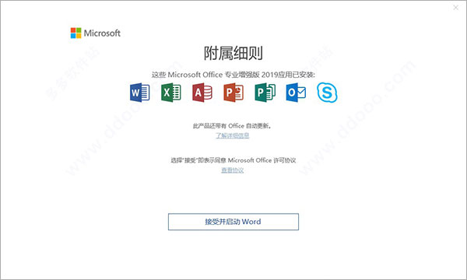Open the 查看协议 license link
This screenshot has height=280, width=467.
(x=233, y=170)
